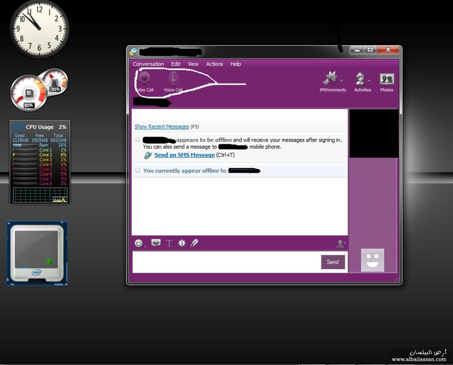Click the Show Recent Messages link
The image size is (453, 365).
(161, 126)
